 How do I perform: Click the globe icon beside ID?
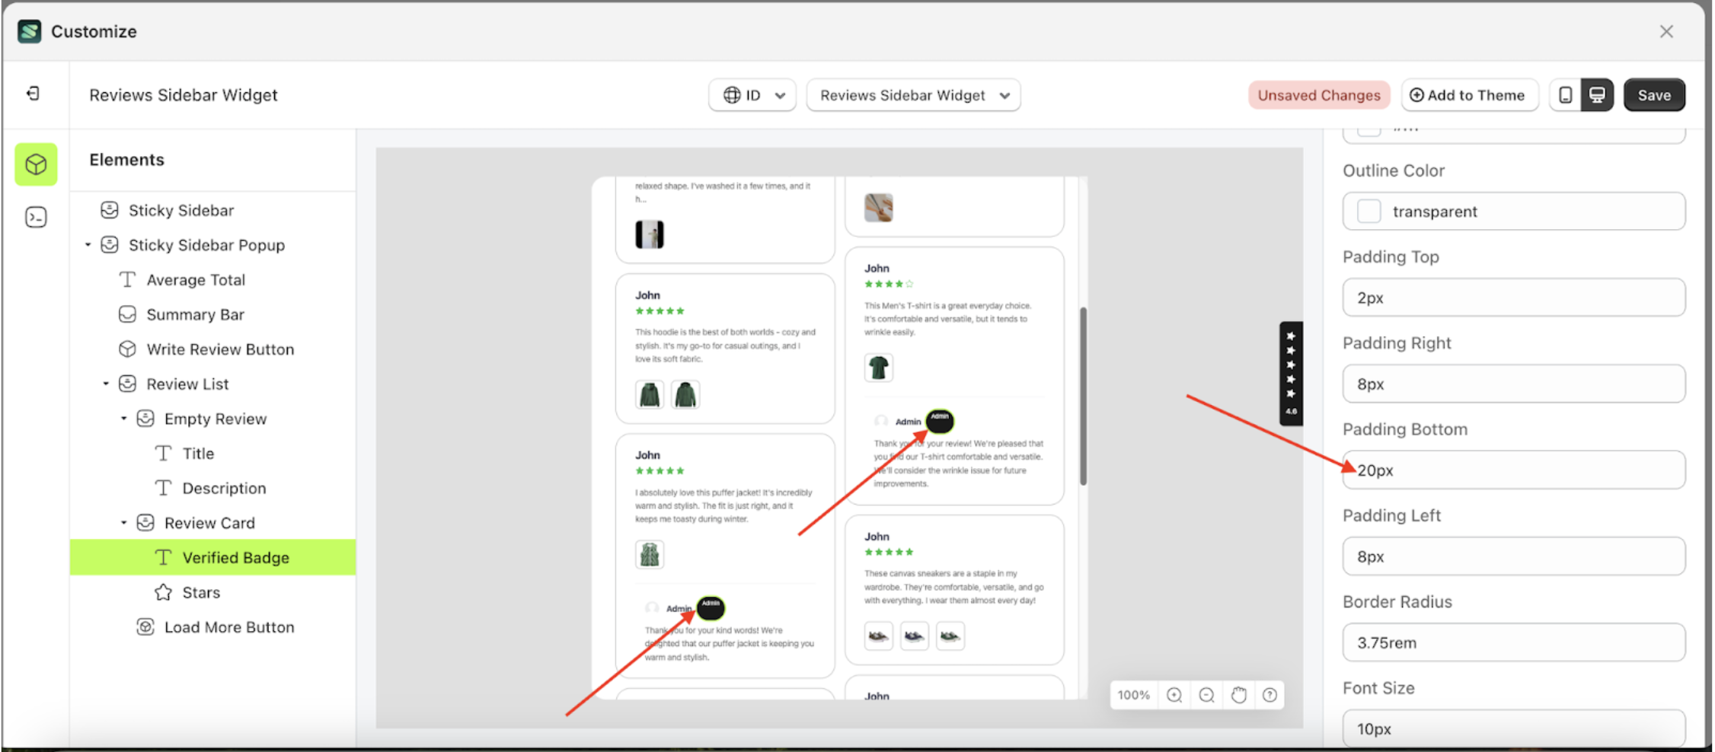coord(733,94)
